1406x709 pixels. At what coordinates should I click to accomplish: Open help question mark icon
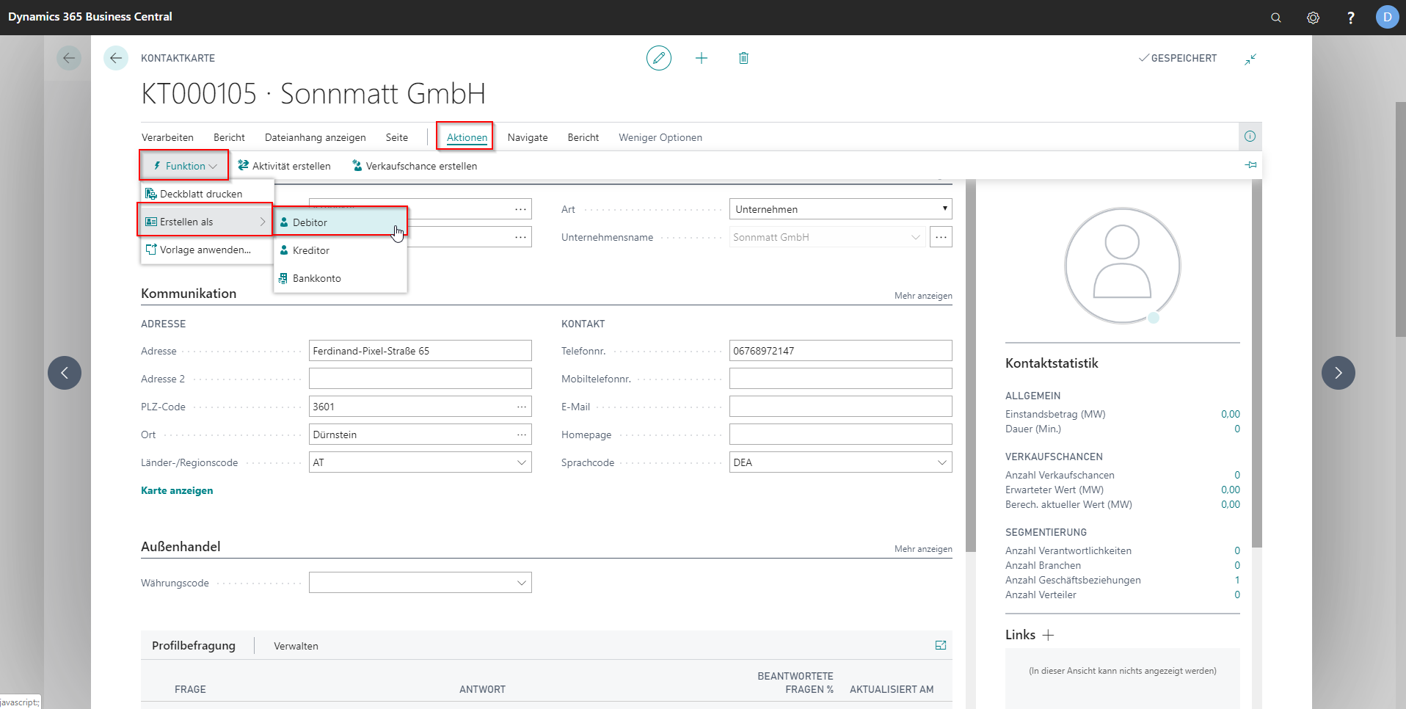coord(1351,18)
